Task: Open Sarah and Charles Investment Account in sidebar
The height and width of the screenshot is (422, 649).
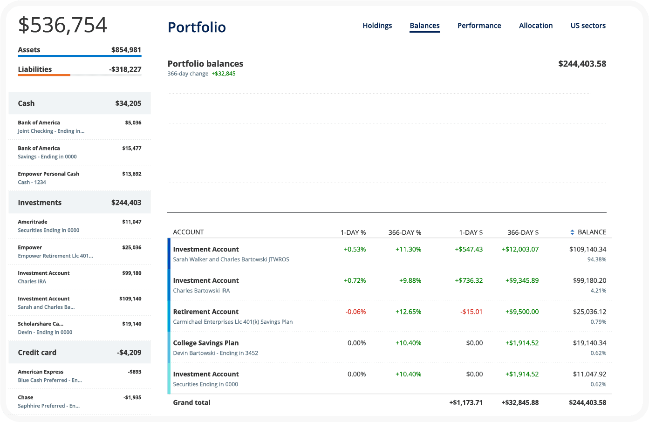Action: 80,303
